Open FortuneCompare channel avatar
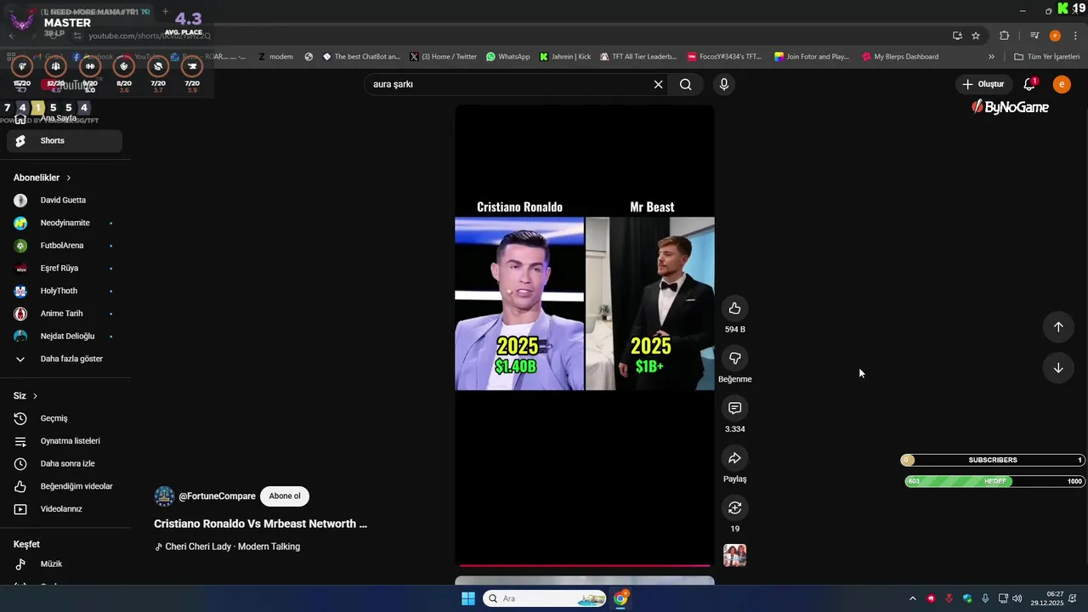The width and height of the screenshot is (1088, 612). pos(164,496)
